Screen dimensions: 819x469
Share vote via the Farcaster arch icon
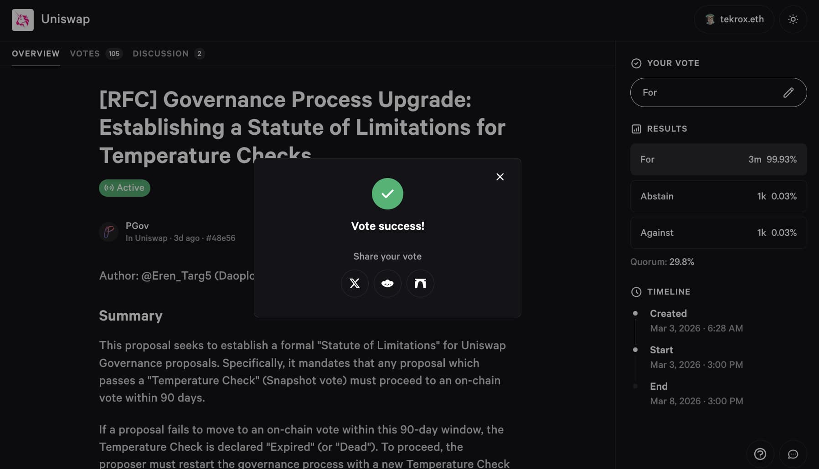pyautogui.click(x=420, y=283)
